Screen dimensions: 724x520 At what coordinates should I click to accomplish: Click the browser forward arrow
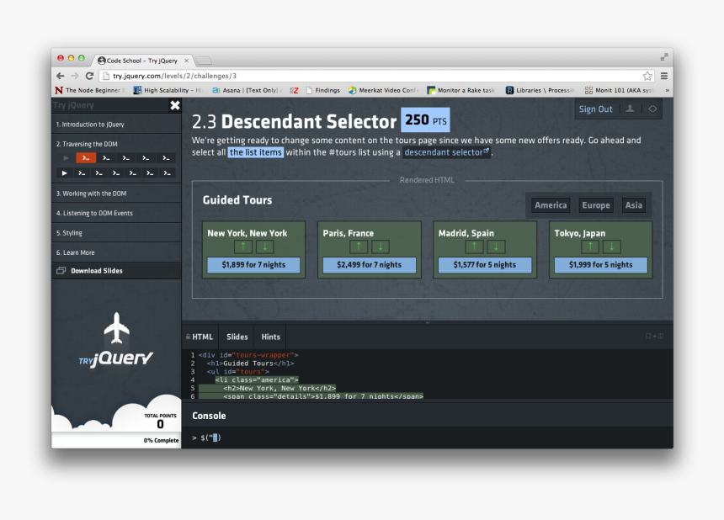pos(75,76)
